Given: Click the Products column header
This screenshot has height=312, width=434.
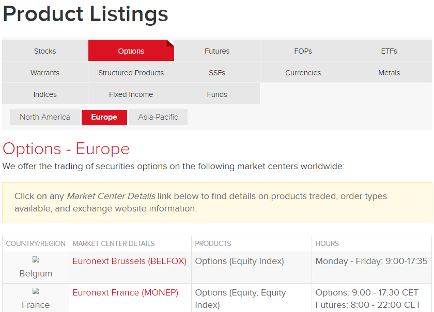Looking at the screenshot, I should click(x=252, y=243).
